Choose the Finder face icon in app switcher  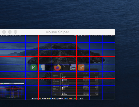42,68
